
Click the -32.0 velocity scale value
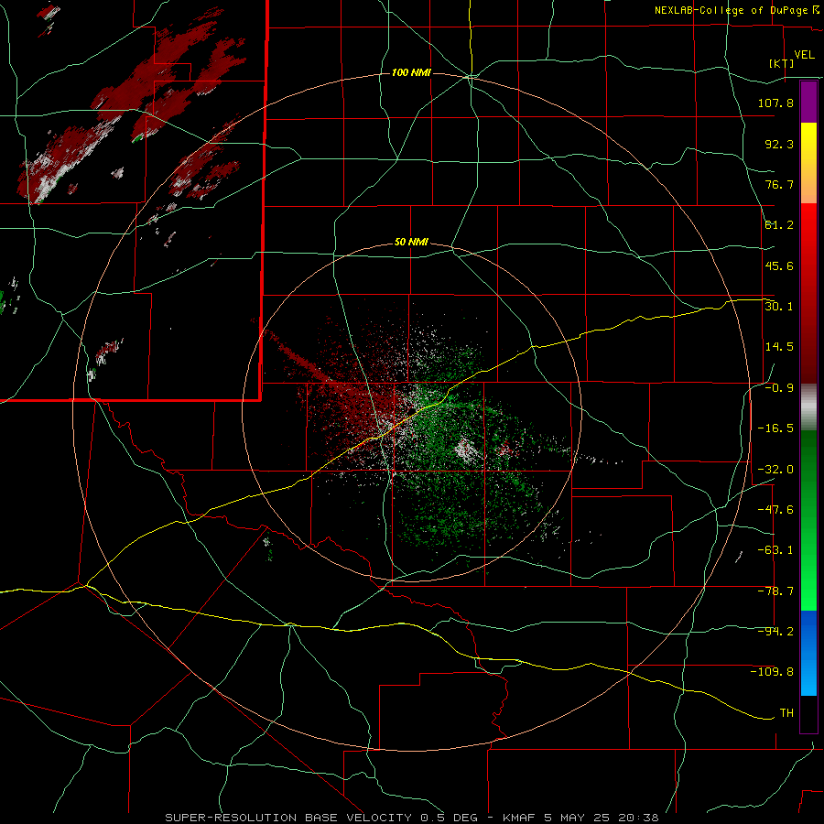point(775,470)
